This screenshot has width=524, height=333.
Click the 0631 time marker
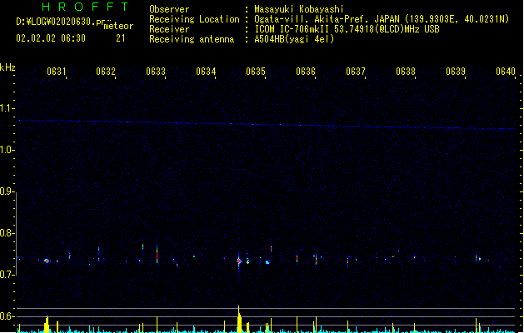coord(56,72)
